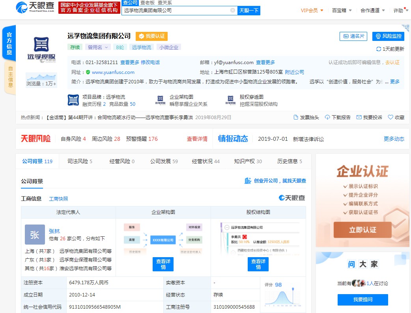The height and width of the screenshot is (313, 411).
Task: Select the 自主信息 side tab
Action: [x=10, y=77]
